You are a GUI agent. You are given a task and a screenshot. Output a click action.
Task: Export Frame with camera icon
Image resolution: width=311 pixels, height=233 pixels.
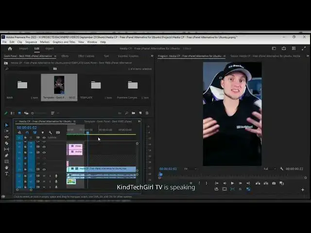coord(274,183)
